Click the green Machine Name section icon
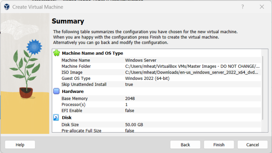This screenshot has width=272, height=153. (57, 53)
